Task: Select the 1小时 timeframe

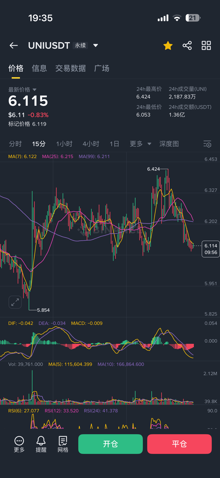Action: [64, 144]
